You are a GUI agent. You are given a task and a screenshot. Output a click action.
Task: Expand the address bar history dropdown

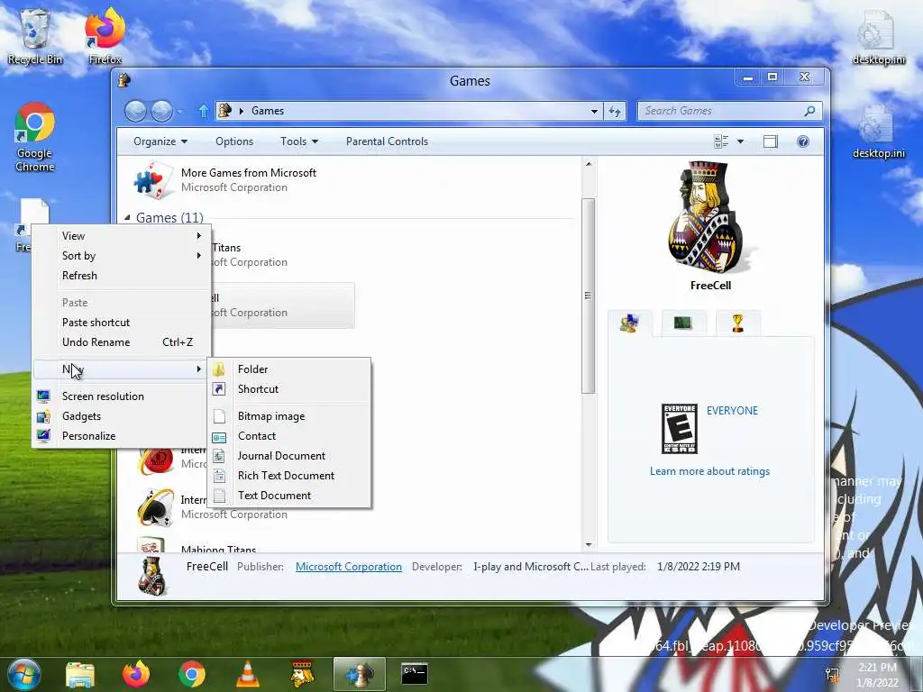[595, 111]
